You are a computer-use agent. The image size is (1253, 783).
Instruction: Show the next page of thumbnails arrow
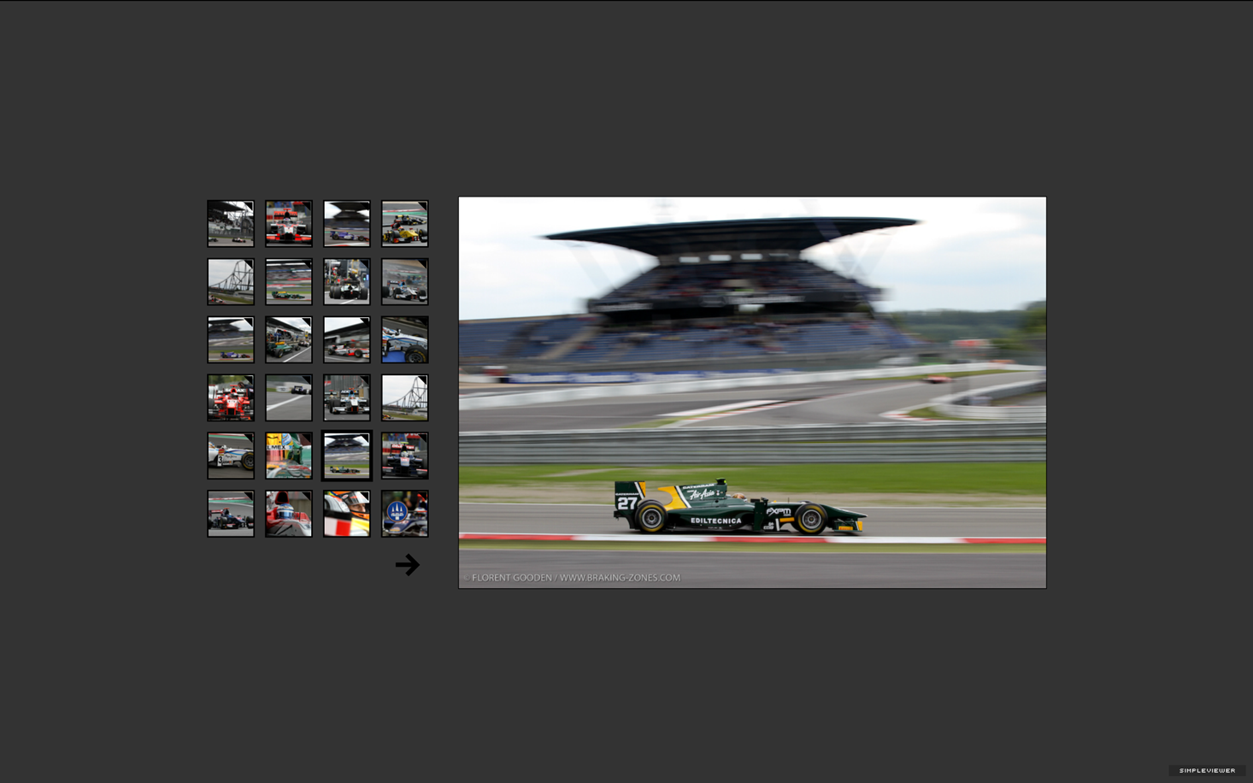(x=408, y=564)
